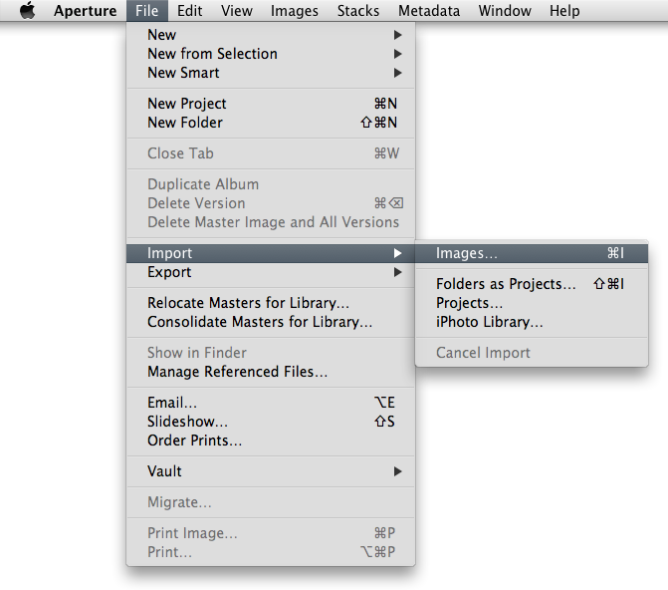The image size is (668, 590).
Task: Open the Export submenu
Action: click(x=169, y=272)
